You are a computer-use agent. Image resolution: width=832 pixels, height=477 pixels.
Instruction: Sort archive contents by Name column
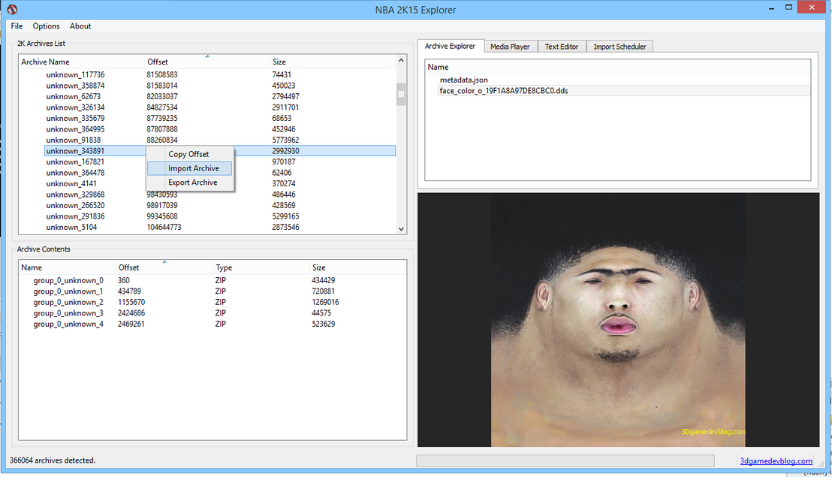(67, 267)
